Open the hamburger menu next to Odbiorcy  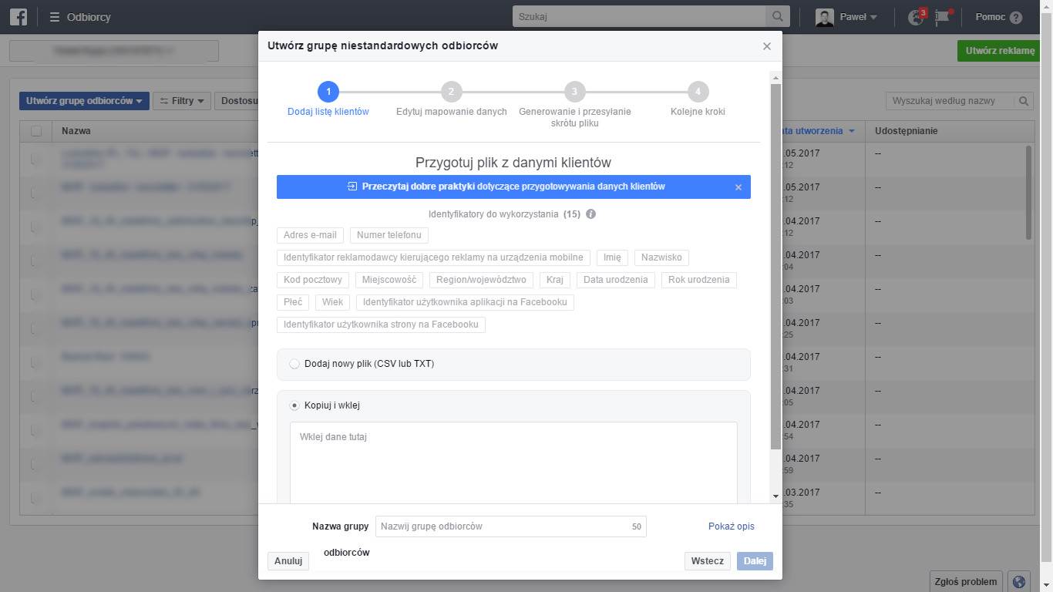point(55,16)
